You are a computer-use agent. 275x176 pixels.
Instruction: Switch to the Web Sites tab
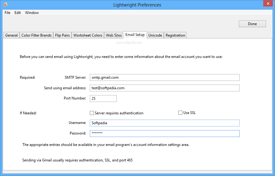[114, 35]
